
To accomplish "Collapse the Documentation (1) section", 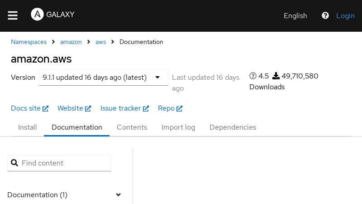I will [118, 195].
